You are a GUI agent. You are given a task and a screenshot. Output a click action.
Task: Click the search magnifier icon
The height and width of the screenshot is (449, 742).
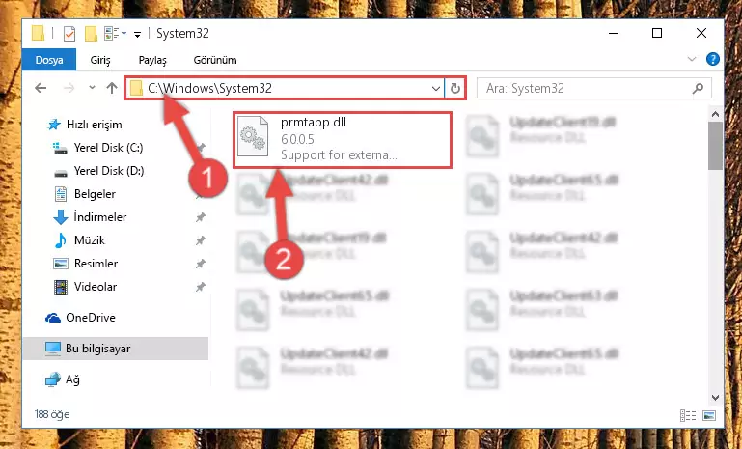[698, 88]
